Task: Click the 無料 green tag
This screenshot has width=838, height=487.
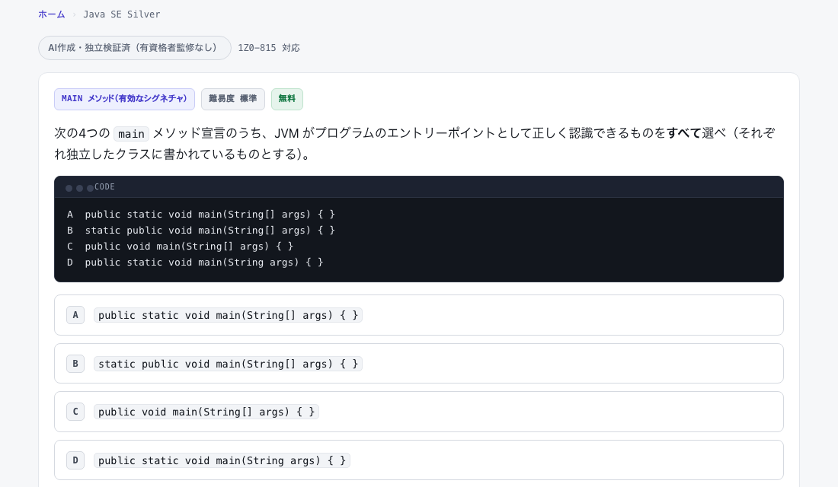Action: 287,100
